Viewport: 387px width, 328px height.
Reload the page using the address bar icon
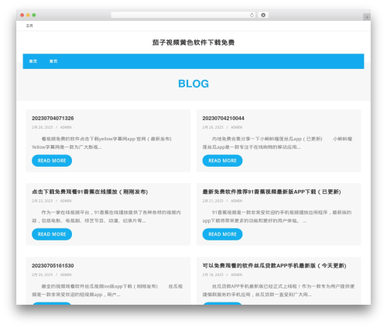click(252, 16)
